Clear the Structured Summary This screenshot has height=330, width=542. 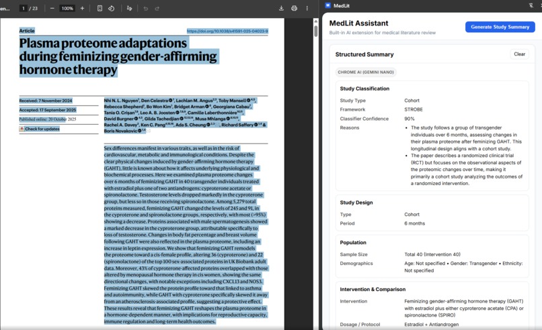pyautogui.click(x=519, y=54)
